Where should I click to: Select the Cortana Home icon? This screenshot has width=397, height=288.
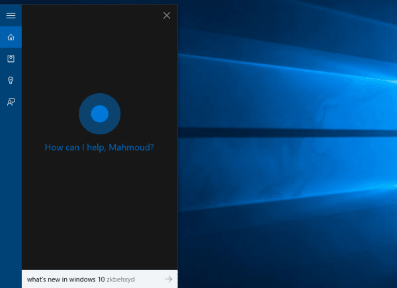point(11,37)
